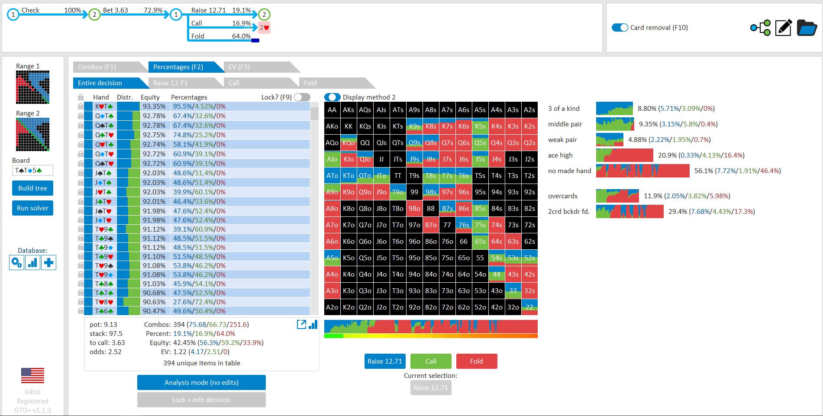Click the edit pencil icon
The height and width of the screenshot is (416, 823).
point(784,28)
